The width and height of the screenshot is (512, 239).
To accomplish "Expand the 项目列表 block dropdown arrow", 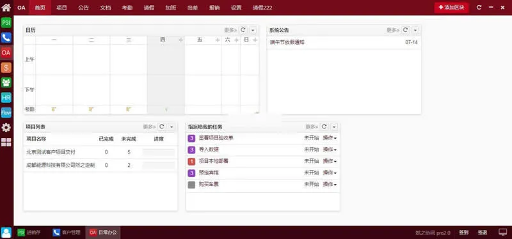I will coord(172,127).
